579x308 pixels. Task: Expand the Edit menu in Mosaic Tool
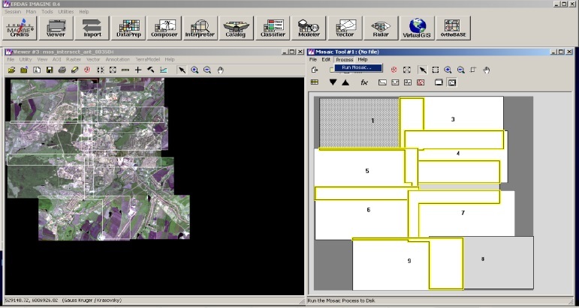[326, 59]
